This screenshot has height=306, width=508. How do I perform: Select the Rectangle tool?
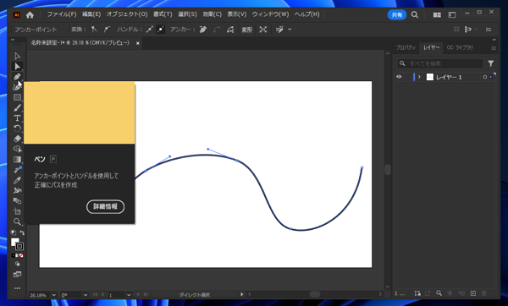click(17, 97)
